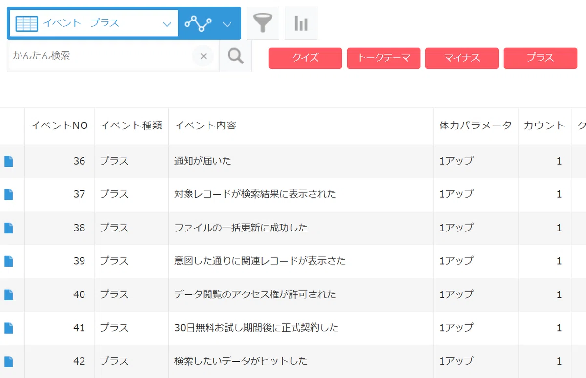Image resolution: width=586 pixels, height=378 pixels.
Task: Open record detail for event 39
Action: (x=9, y=261)
